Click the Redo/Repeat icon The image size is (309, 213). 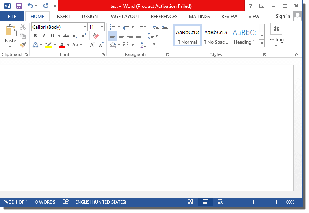[46, 6]
